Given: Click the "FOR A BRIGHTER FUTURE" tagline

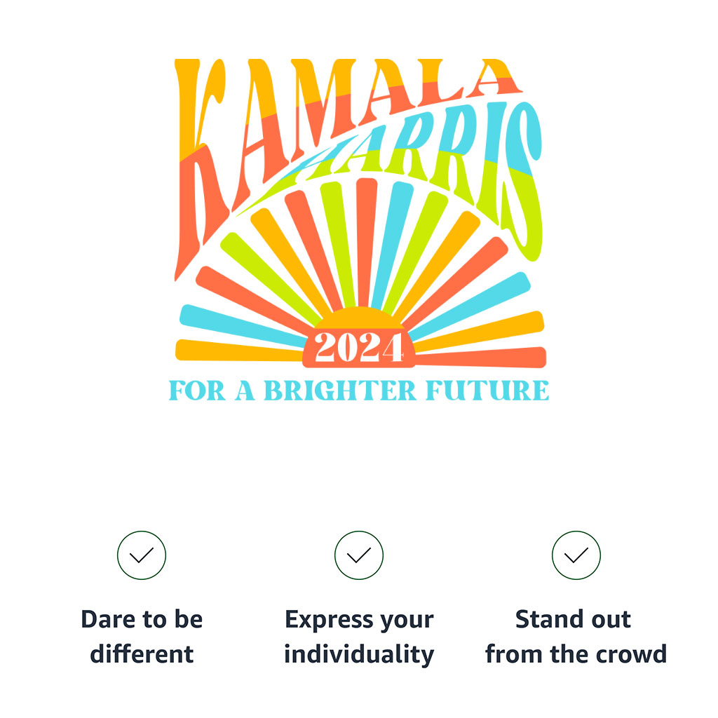Looking at the screenshot, I should (358, 390).
